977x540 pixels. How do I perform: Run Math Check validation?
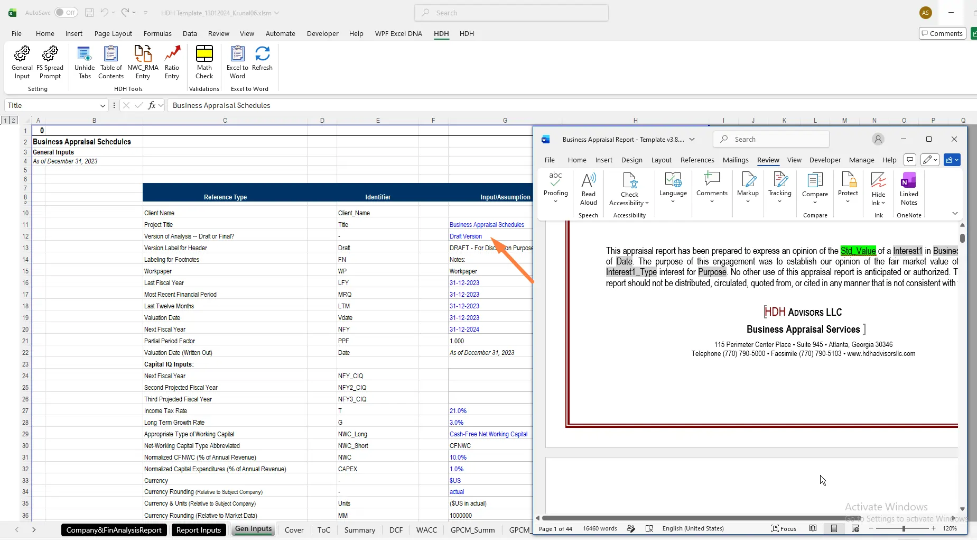coord(204,62)
